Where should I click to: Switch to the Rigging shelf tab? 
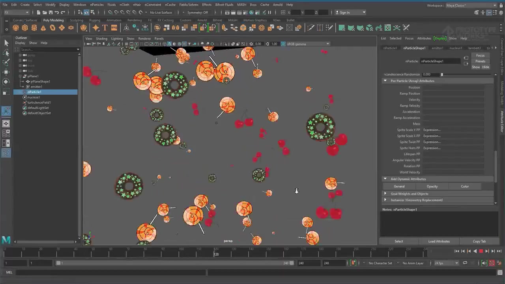95,20
